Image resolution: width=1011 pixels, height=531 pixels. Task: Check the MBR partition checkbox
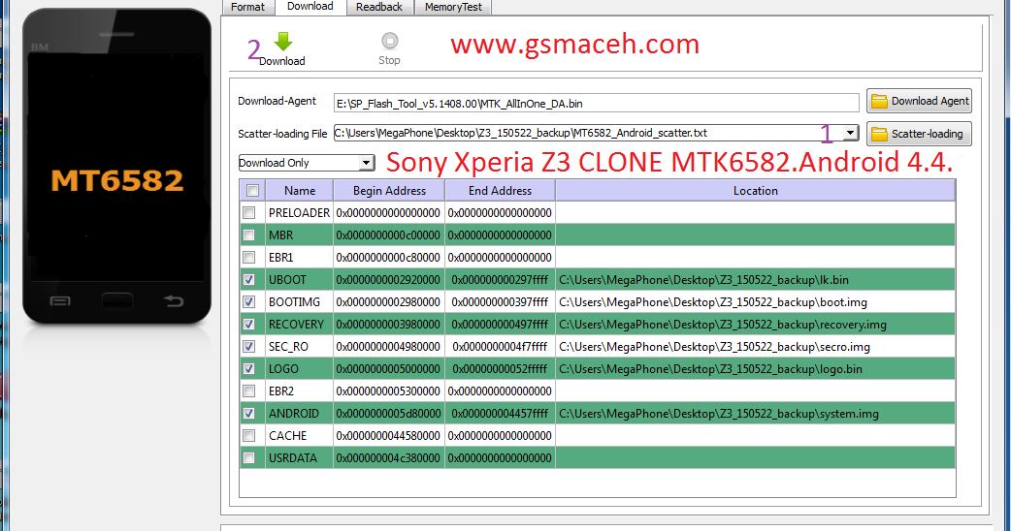click(x=249, y=234)
